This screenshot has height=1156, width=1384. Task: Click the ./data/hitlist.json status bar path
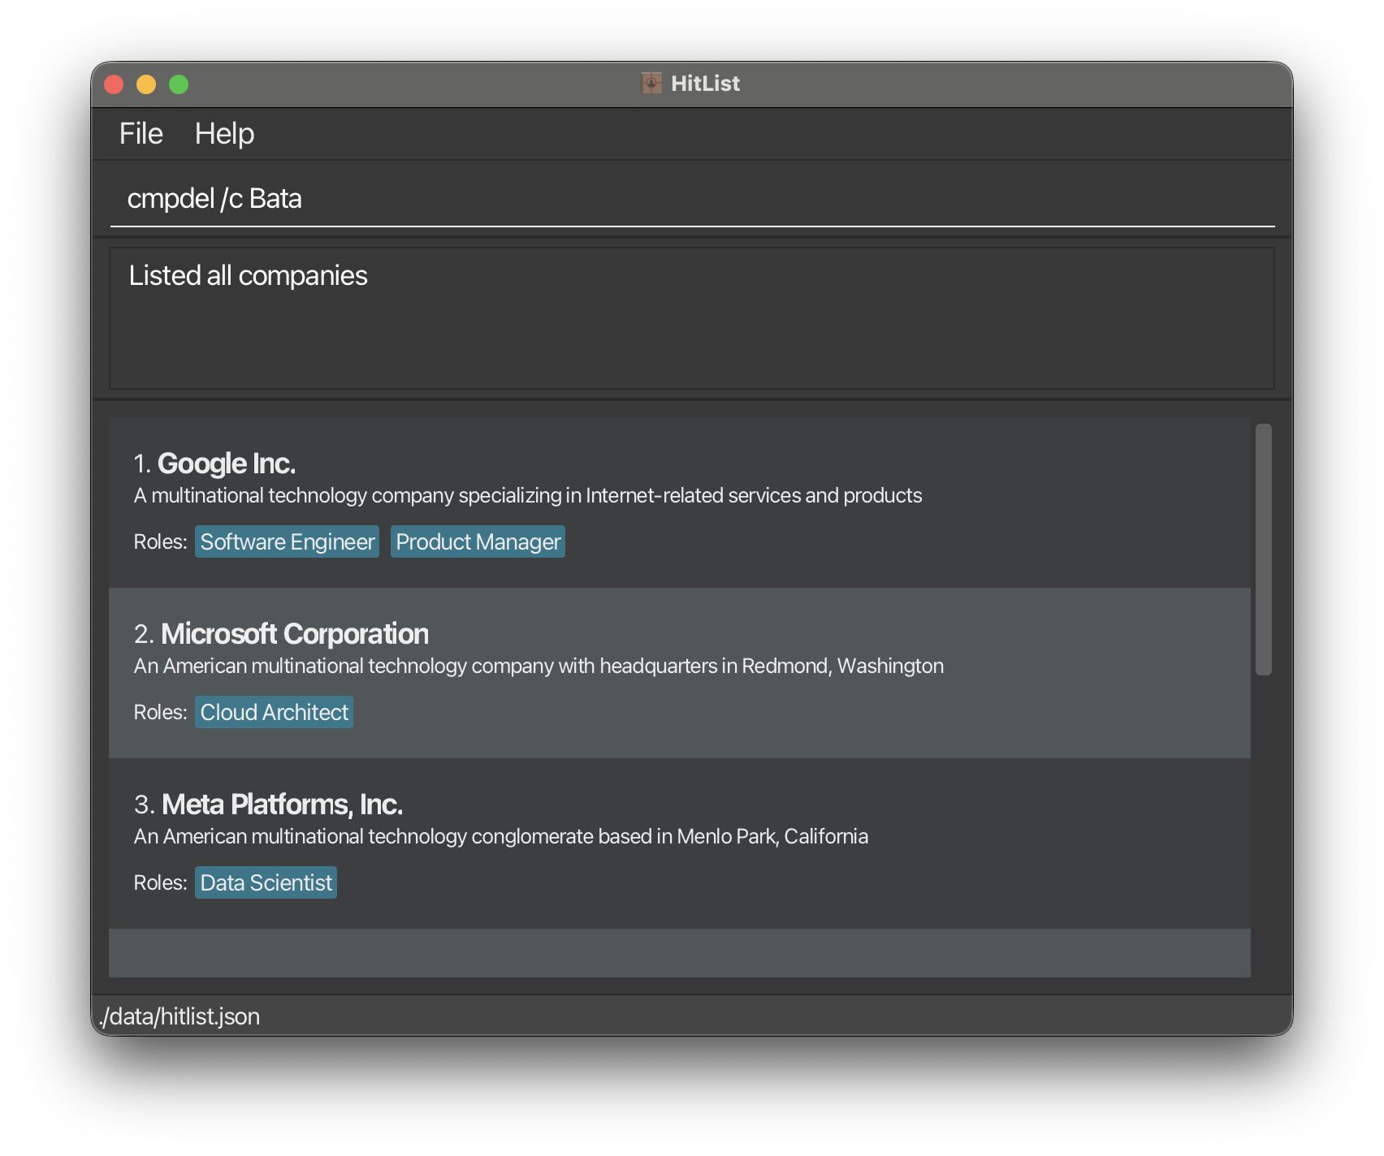tap(179, 1016)
